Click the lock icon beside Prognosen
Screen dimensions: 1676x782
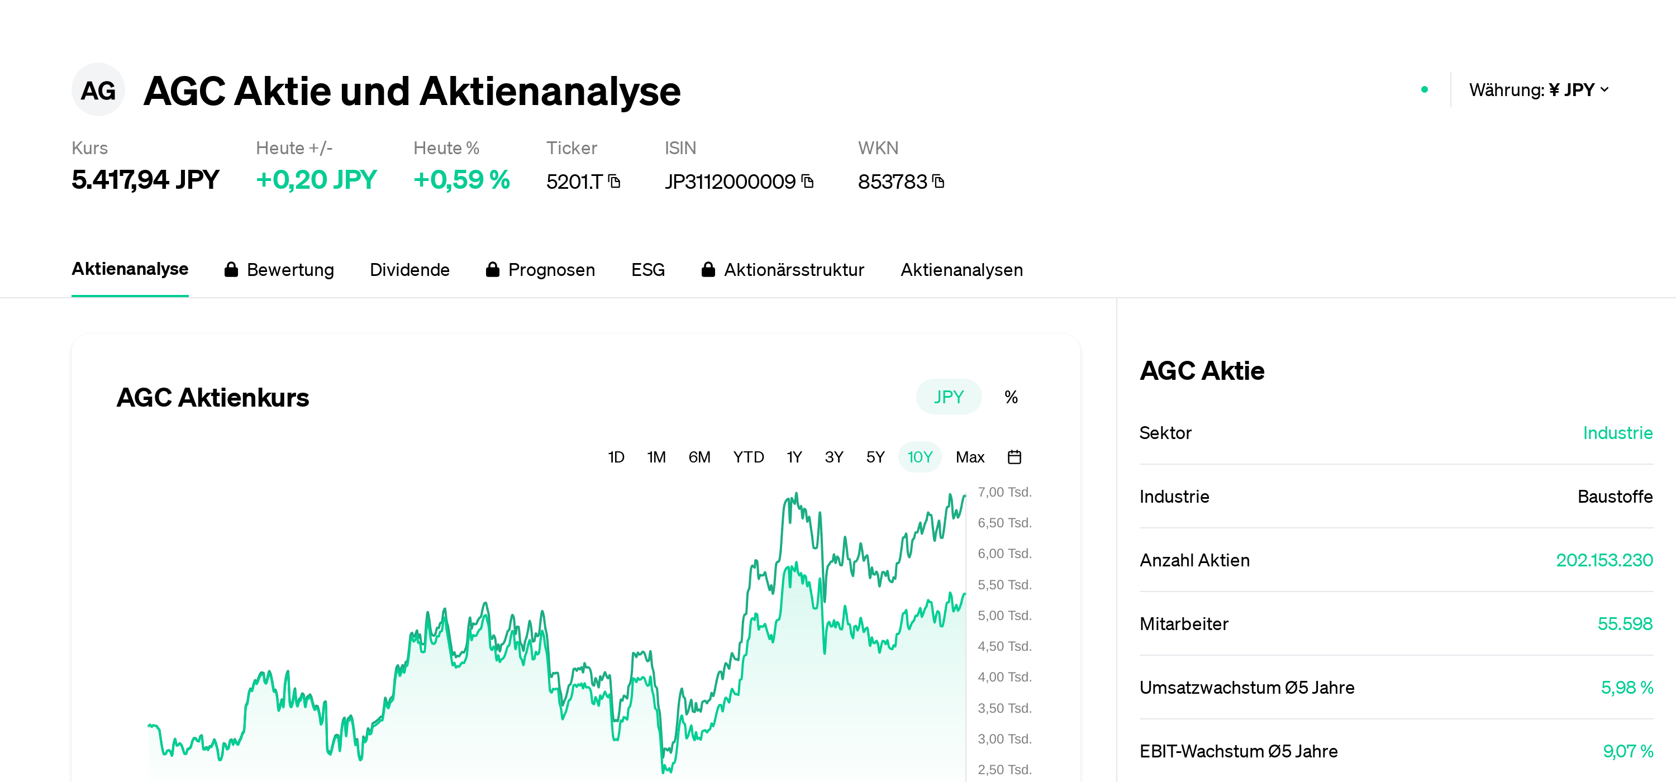pos(493,269)
